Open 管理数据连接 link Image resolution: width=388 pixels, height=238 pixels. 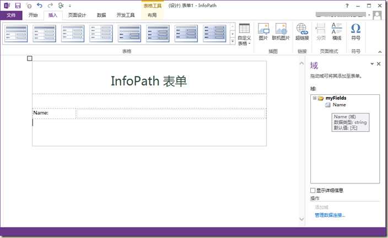330,215
